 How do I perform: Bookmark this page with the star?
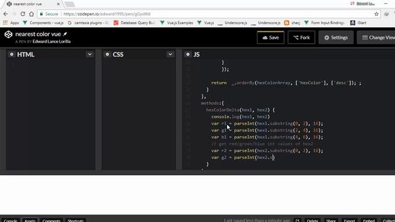(376, 14)
